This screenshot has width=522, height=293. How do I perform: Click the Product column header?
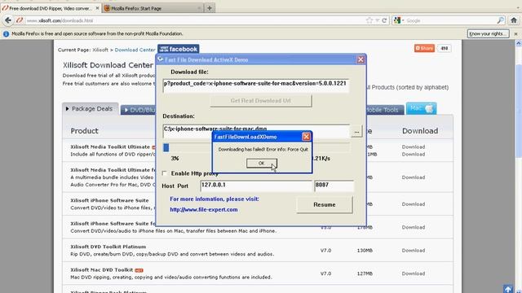click(84, 131)
